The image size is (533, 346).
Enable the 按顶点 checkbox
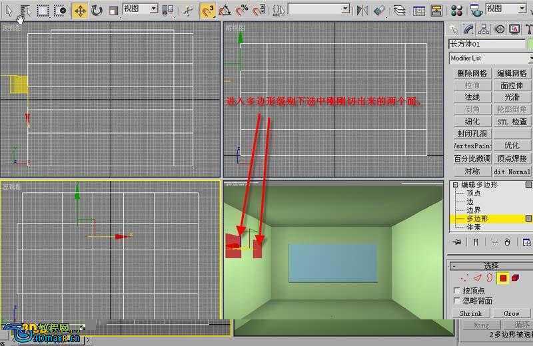click(457, 291)
